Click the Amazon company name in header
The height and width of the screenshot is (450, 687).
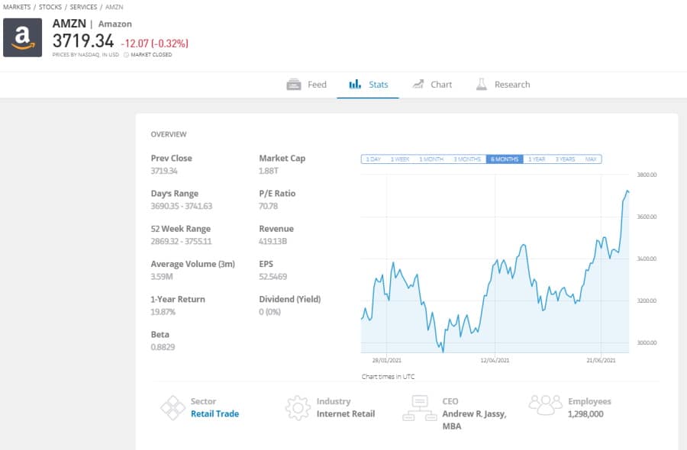pyautogui.click(x=114, y=24)
